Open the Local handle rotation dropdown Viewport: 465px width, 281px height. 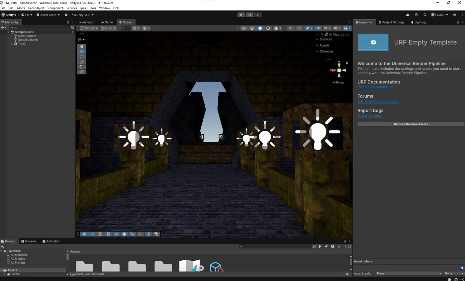(108, 28)
